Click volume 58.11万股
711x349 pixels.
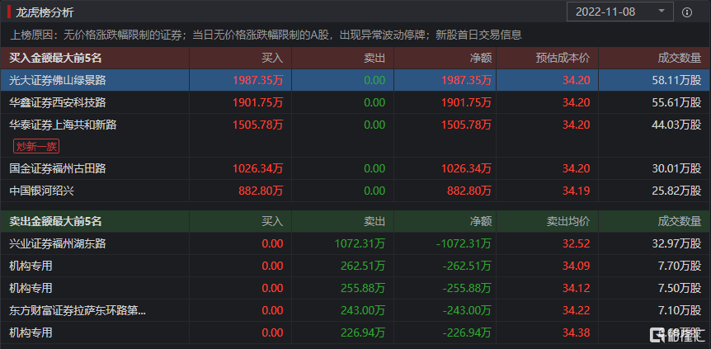pyautogui.click(x=676, y=80)
